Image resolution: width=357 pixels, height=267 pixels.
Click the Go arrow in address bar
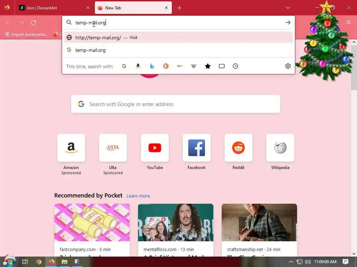coord(288,23)
